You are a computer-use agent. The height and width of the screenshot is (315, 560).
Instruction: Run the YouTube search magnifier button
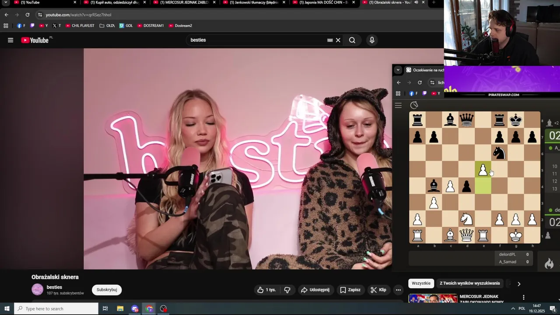click(x=352, y=40)
